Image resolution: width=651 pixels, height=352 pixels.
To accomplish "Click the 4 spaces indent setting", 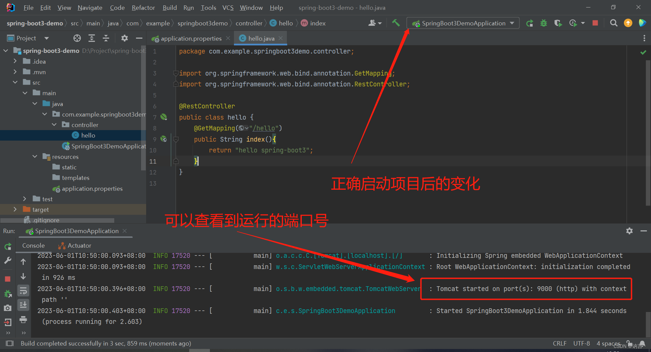I will pyautogui.click(x=608, y=343).
